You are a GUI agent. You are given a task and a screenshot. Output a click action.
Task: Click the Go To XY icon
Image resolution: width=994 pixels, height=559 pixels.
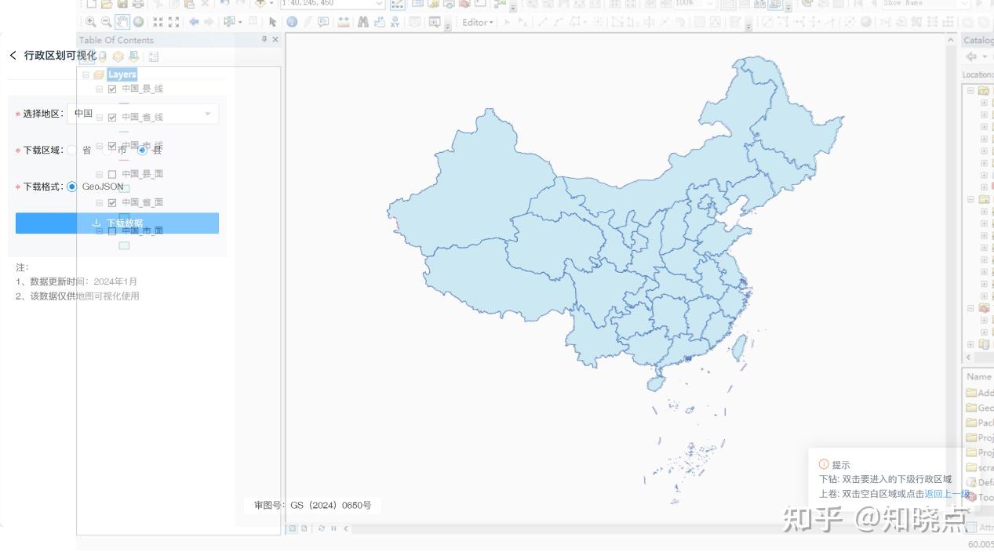coord(395,21)
